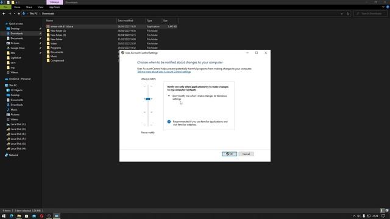Expand the ribbon with chevron arrow
The image size is (390, 219).
pos(383,7)
